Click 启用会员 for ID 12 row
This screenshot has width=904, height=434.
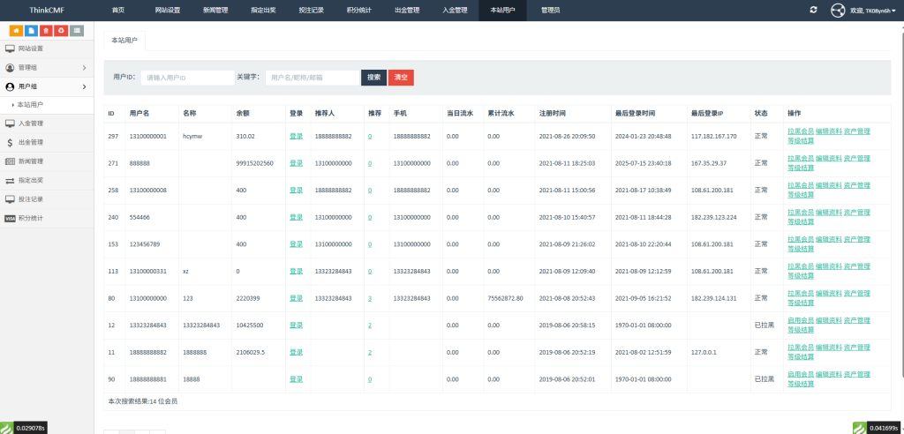pos(801,320)
